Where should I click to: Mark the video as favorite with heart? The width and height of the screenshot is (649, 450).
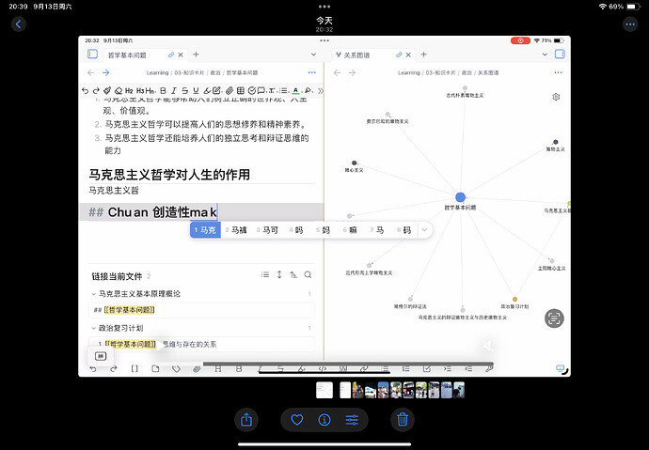[297, 420]
